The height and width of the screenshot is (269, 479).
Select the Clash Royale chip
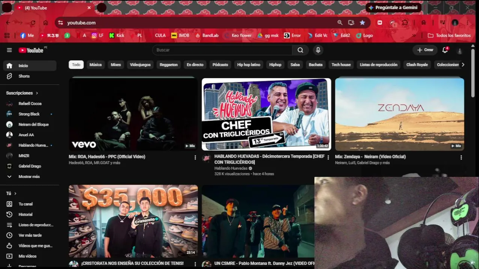click(x=417, y=65)
